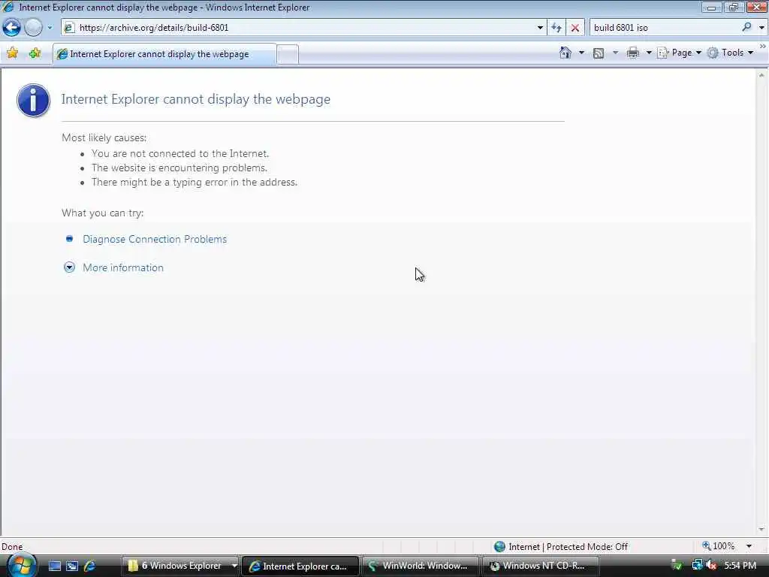Launch Internet Explorer from quick launch
Screen dimensions: 769x577
coord(90,566)
